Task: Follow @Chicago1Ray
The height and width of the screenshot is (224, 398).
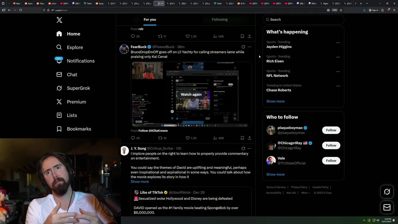Action: 331,146
